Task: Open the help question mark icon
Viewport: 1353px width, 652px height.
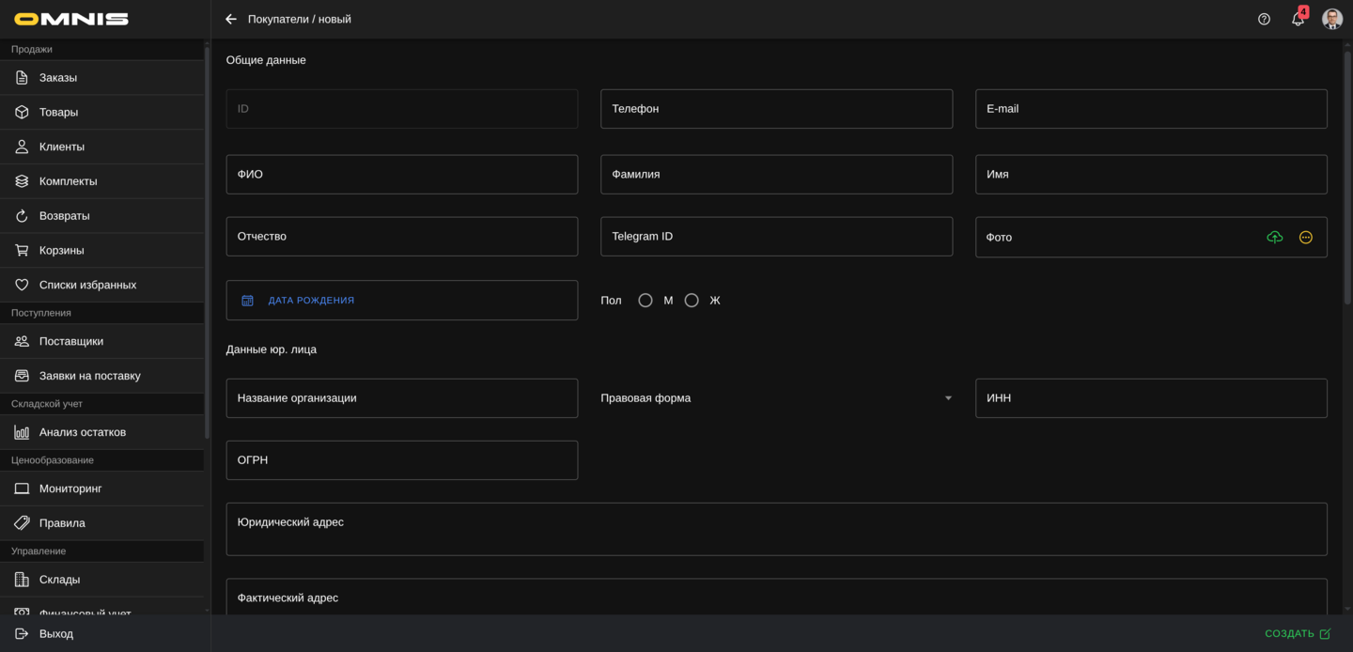Action: pos(1264,19)
